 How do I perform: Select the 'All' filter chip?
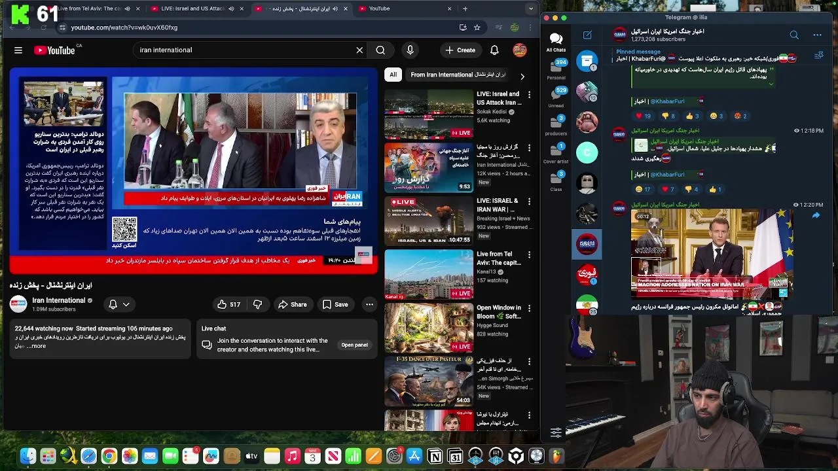(393, 75)
